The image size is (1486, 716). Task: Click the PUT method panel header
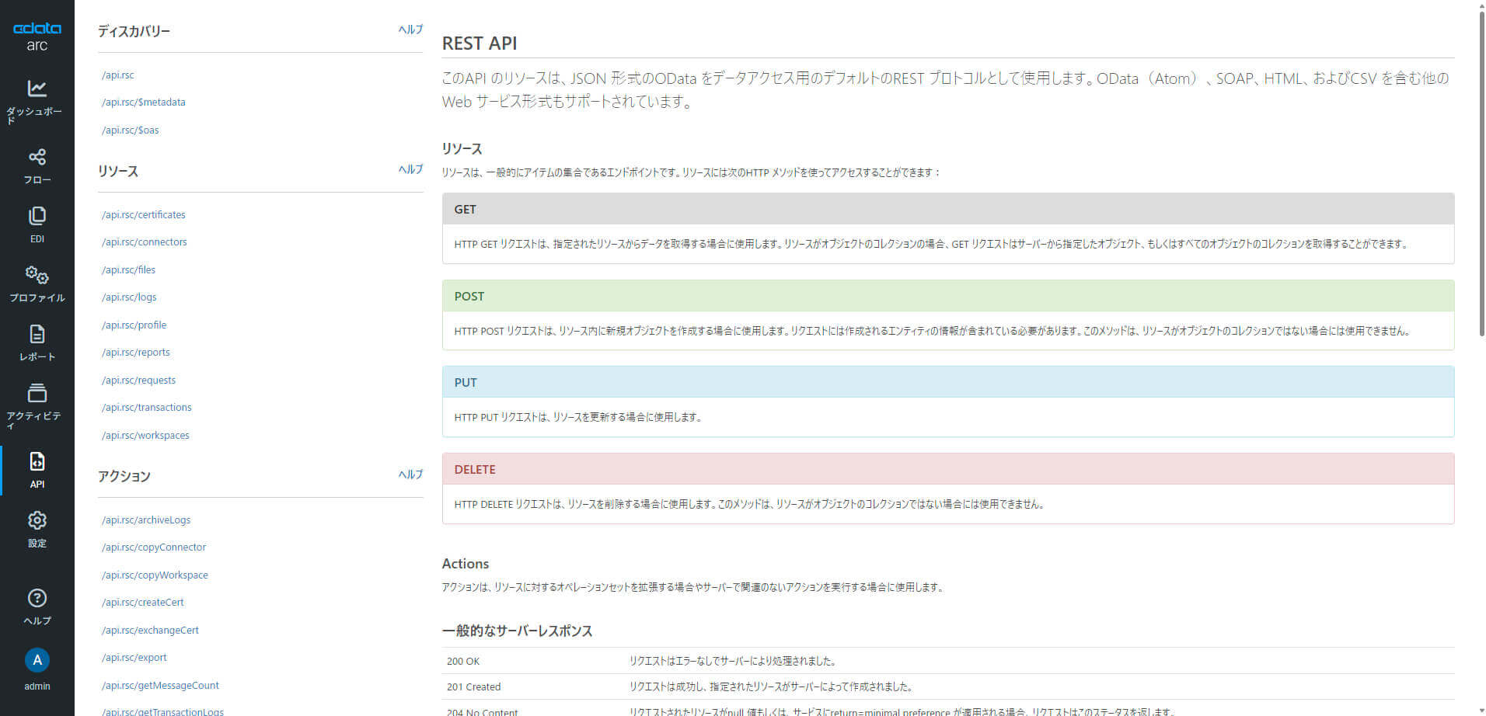pos(947,383)
